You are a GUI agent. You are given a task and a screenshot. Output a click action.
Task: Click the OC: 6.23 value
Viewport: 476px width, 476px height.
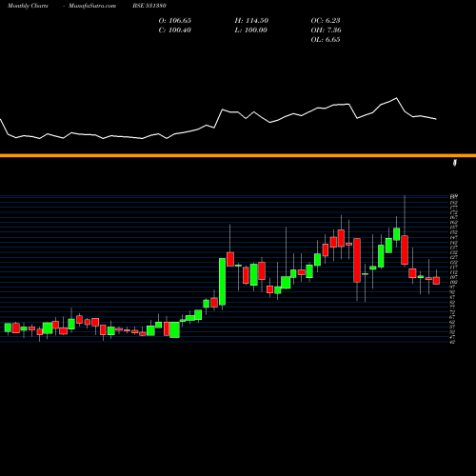pyautogui.click(x=326, y=21)
